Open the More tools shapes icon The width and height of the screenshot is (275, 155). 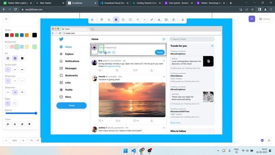pyautogui.click(x=183, y=20)
